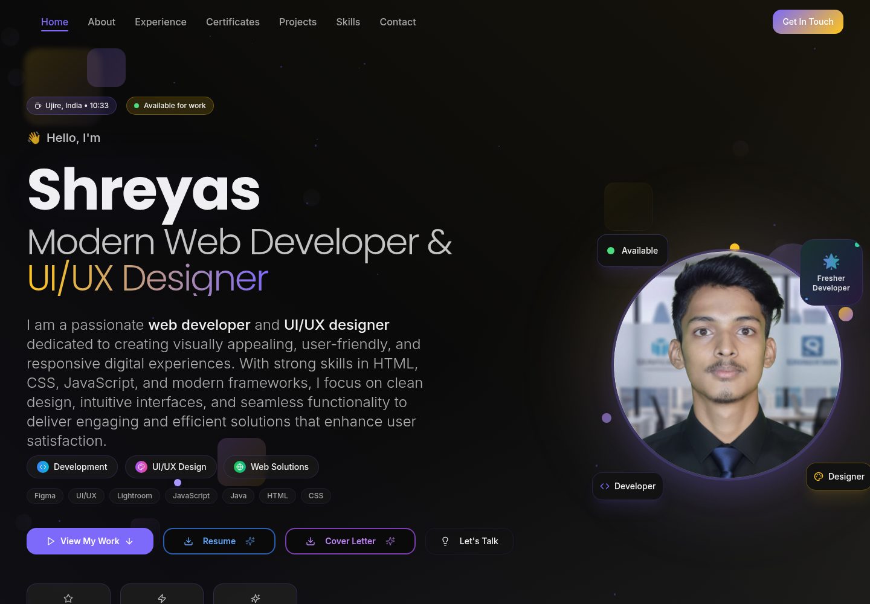Click the down arrow in View My Work

point(129,541)
